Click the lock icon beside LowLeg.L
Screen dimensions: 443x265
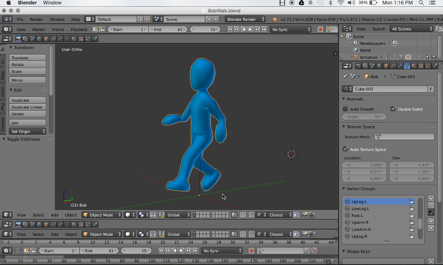tap(411, 209)
